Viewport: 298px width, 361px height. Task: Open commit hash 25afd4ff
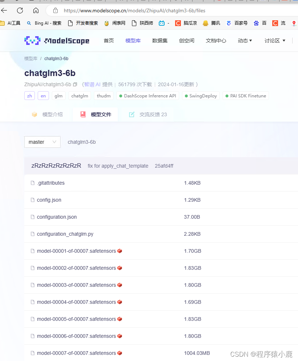(x=164, y=166)
